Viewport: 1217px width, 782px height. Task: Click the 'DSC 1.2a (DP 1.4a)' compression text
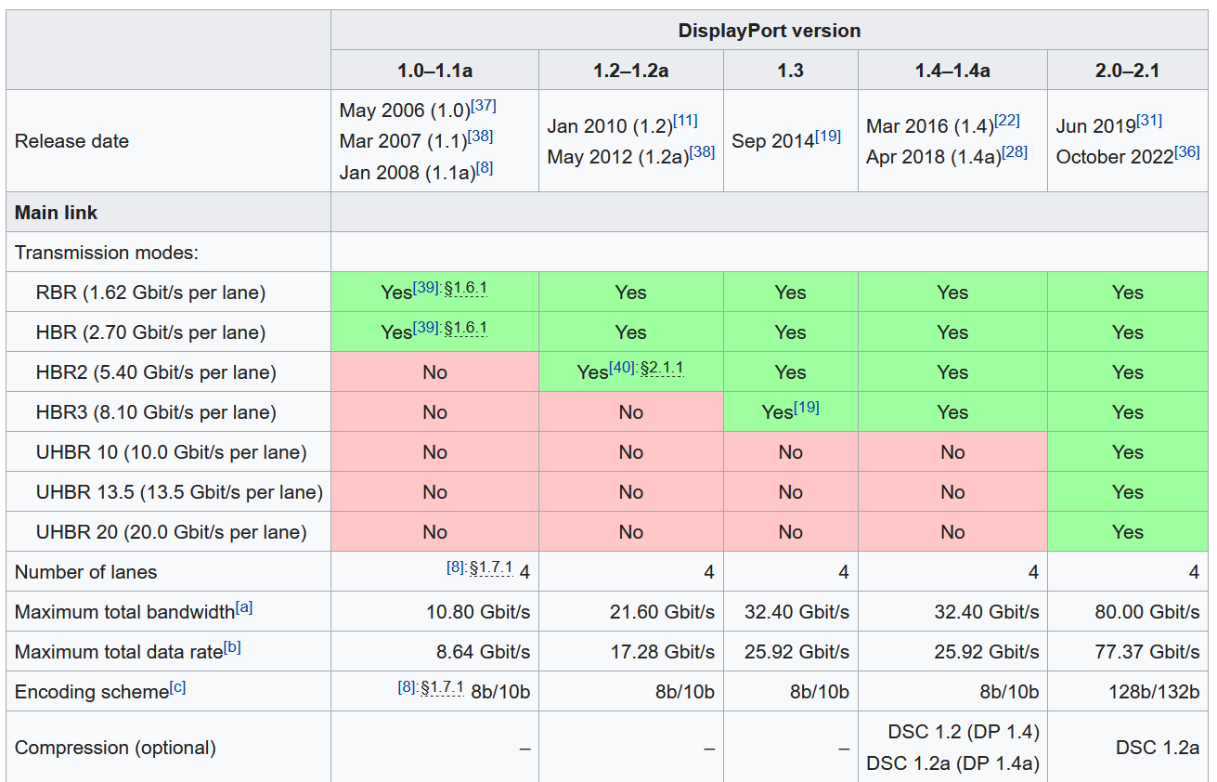[x=952, y=763]
